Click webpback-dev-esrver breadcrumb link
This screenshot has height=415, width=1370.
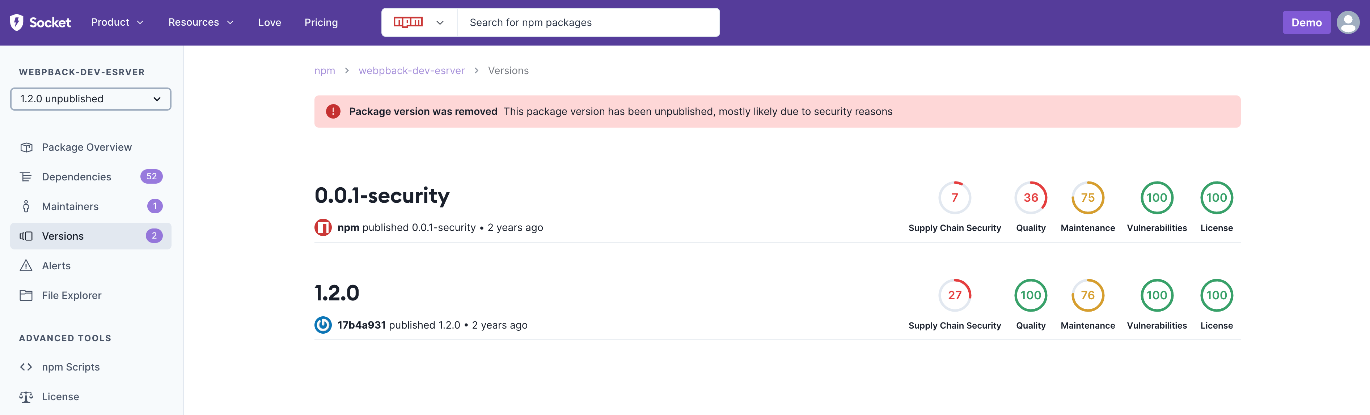tap(412, 70)
